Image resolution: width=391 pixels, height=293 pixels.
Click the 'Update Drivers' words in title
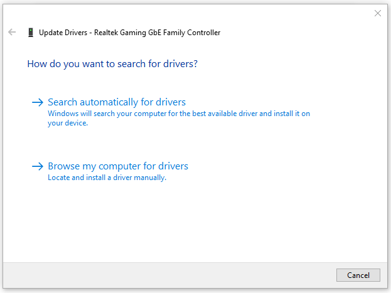coord(63,33)
